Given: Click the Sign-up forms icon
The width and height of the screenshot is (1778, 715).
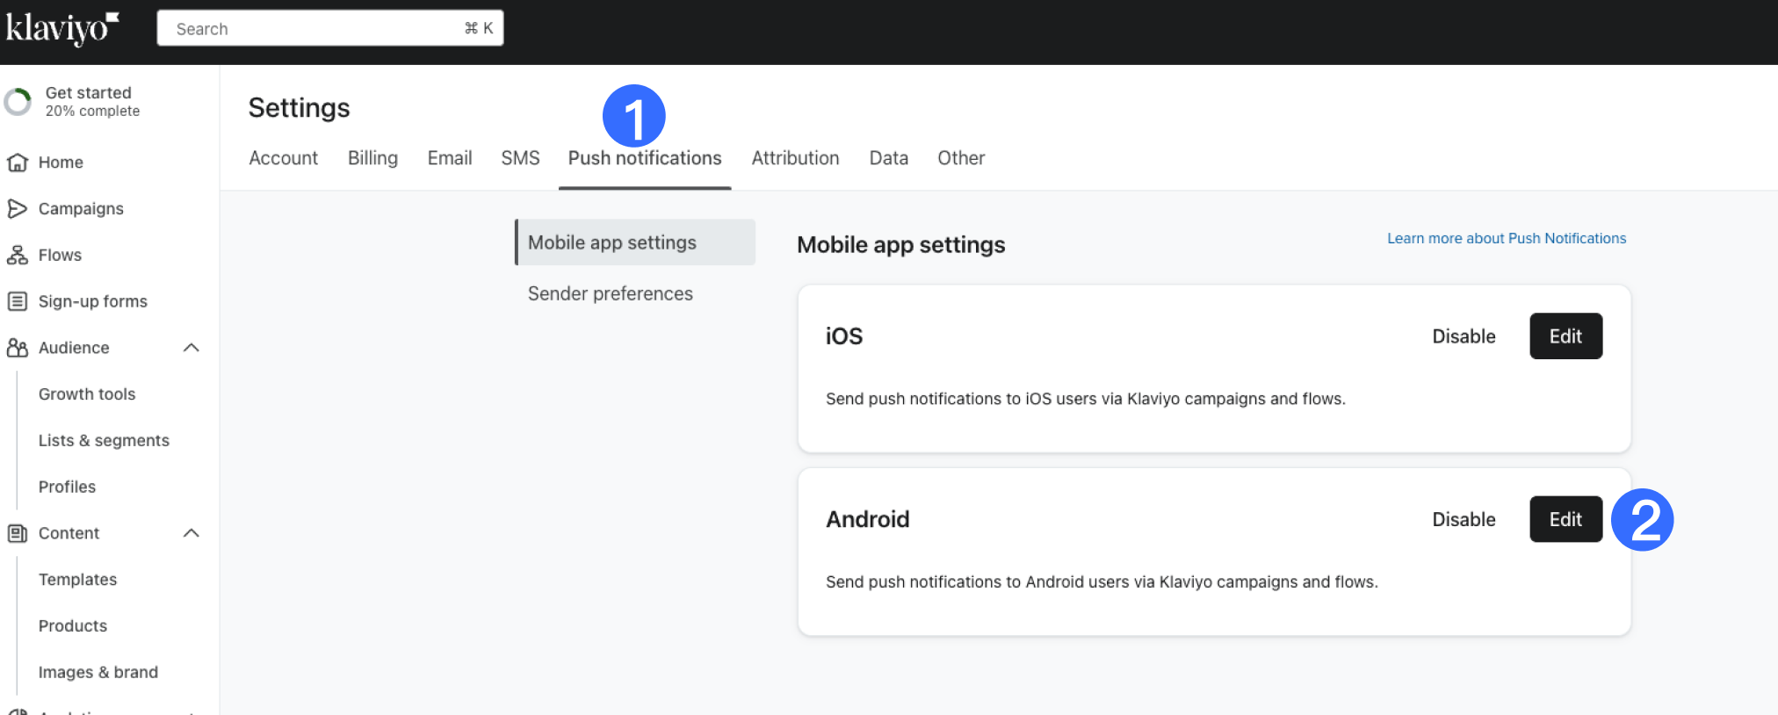Looking at the screenshot, I should 17,302.
